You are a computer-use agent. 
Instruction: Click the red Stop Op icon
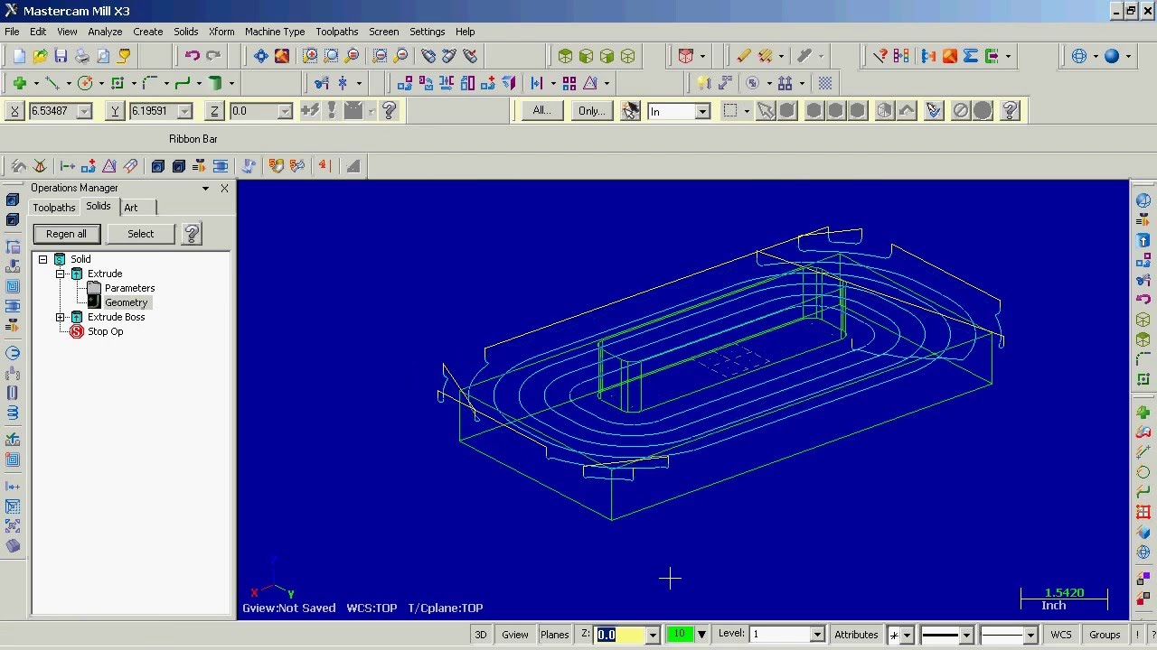[x=77, y=331]
